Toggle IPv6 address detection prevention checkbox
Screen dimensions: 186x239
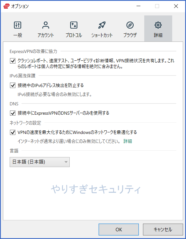13,85
